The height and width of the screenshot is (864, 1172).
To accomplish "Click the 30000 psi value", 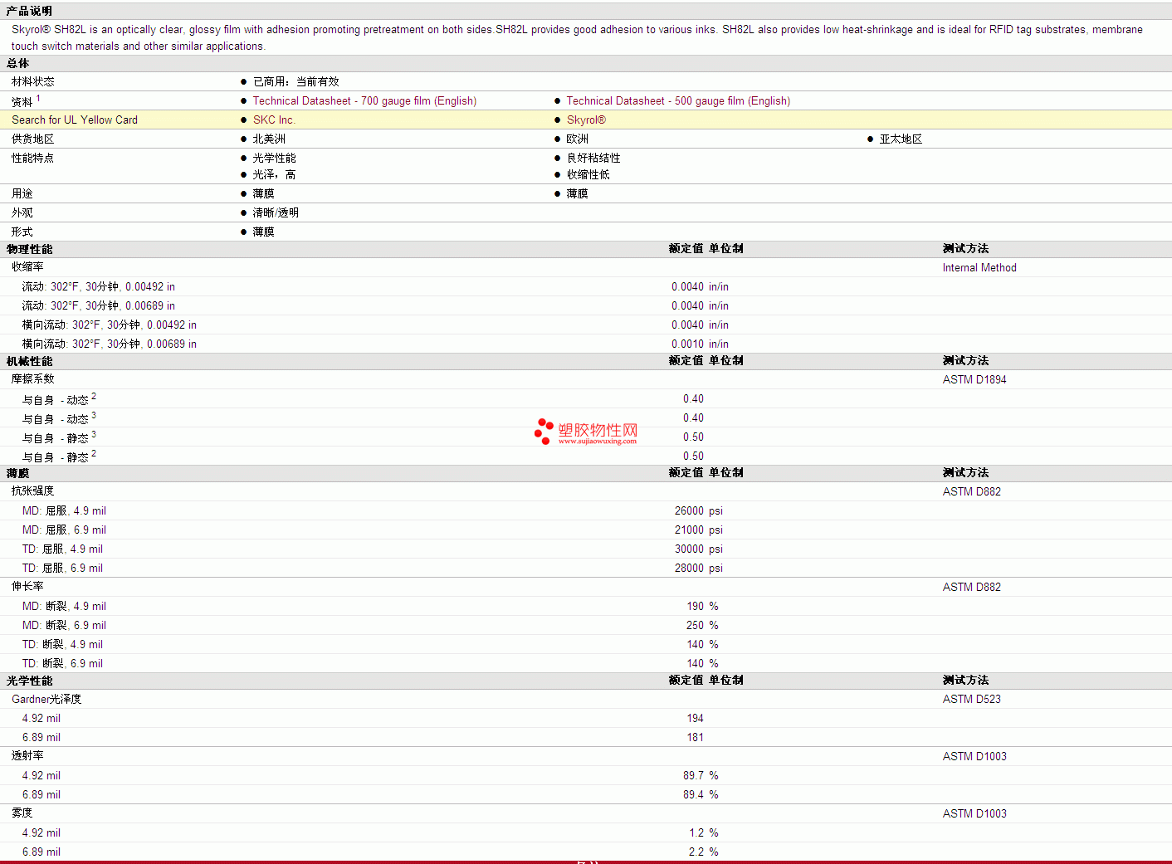I will pyautogui.click(x=699, y=549).
